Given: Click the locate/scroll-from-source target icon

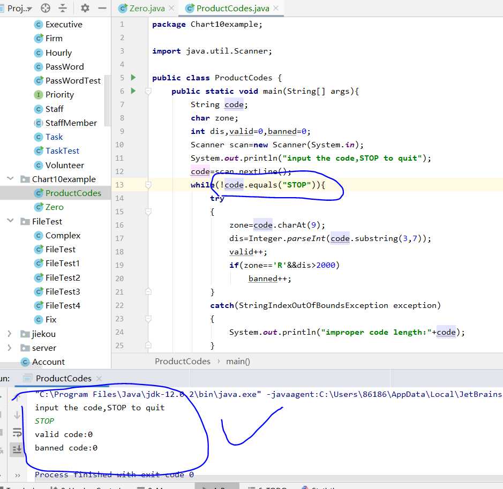Looking at the screenshot, I should click(x=45, y=8).
